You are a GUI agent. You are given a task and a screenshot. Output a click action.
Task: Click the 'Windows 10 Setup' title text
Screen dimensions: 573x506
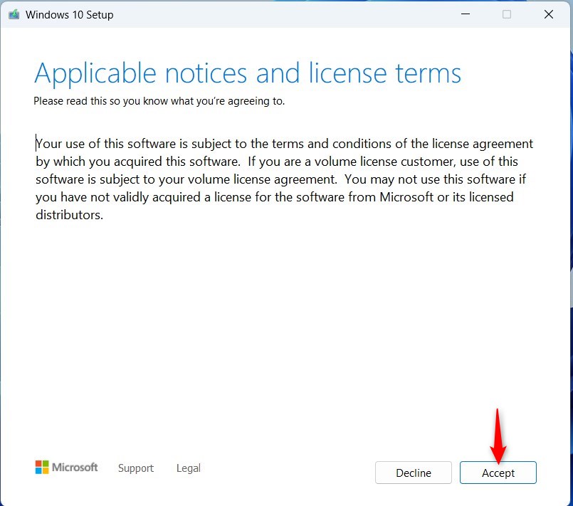coord(70,15)
